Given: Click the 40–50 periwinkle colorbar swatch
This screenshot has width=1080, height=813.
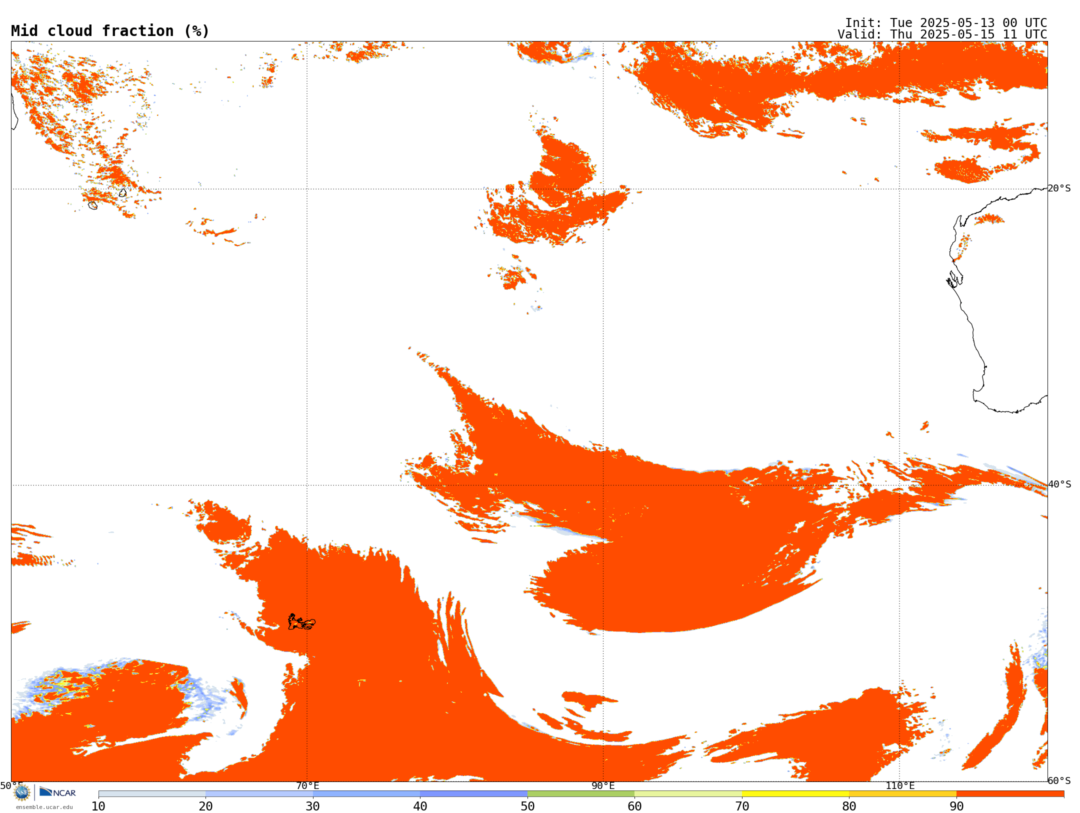Looking at the screenshot, I should (x=473, y=794).
